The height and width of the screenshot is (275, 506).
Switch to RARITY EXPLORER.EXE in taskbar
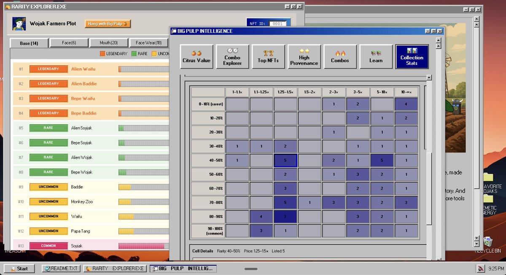(115, 268)
